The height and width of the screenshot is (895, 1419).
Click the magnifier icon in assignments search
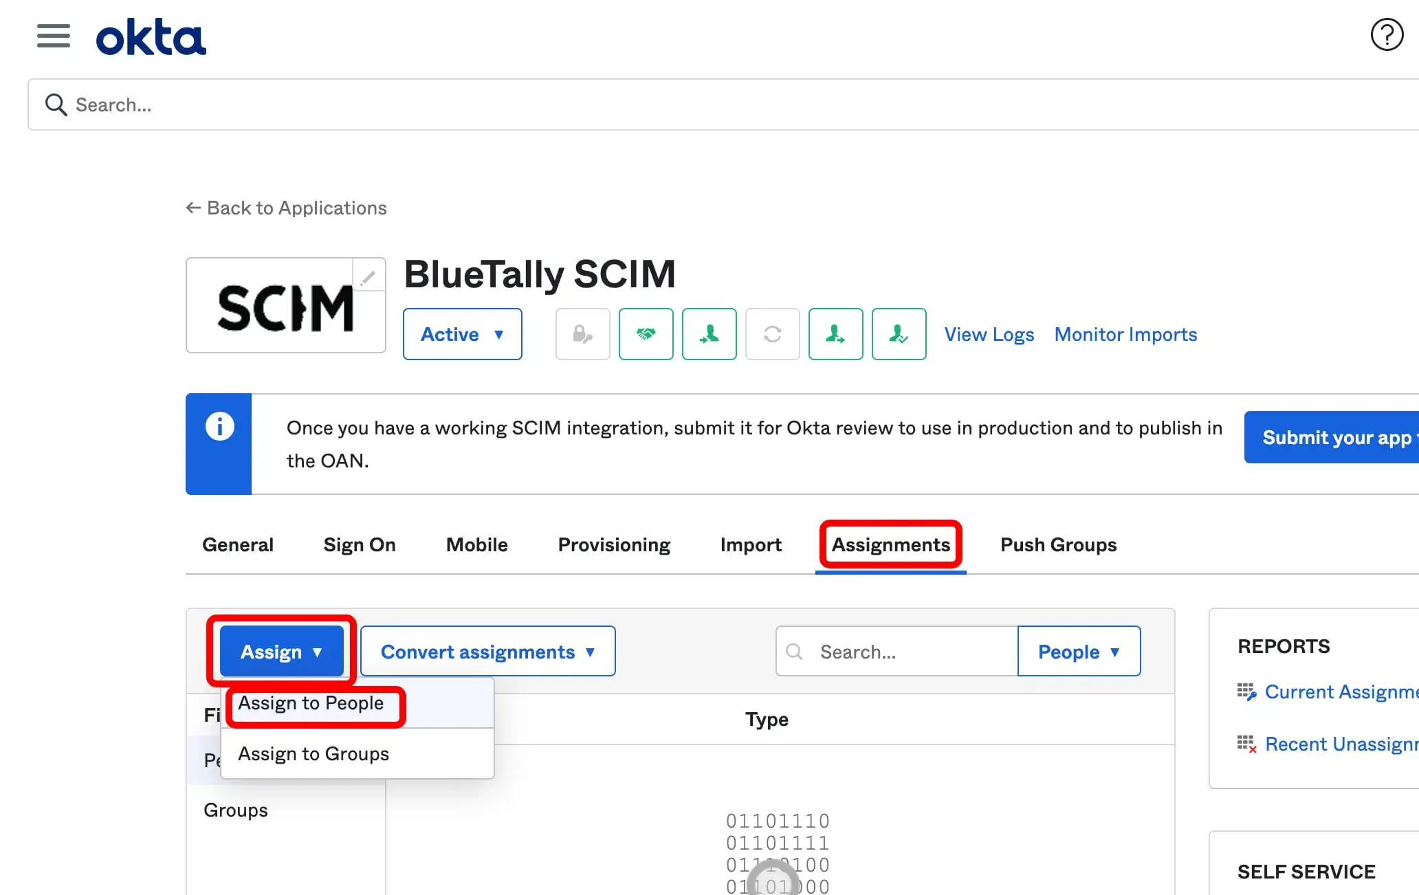[x=794, y=651]
